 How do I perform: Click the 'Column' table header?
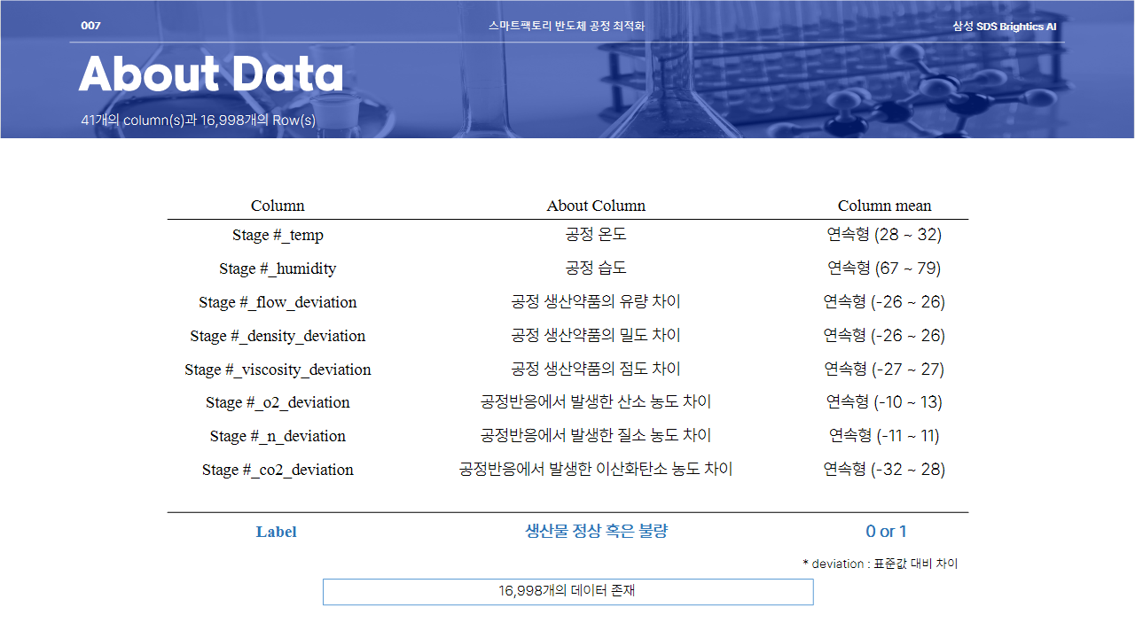coord(278,206)
